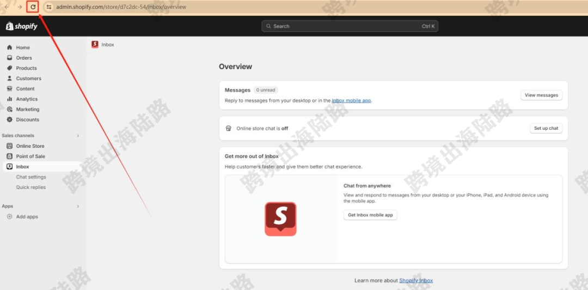588x290 pixels.
Task: Click 'Chat from anywhere' heading
Action: click(367, 186)
